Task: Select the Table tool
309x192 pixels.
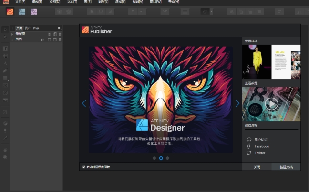Action: [x=5, y=56]
